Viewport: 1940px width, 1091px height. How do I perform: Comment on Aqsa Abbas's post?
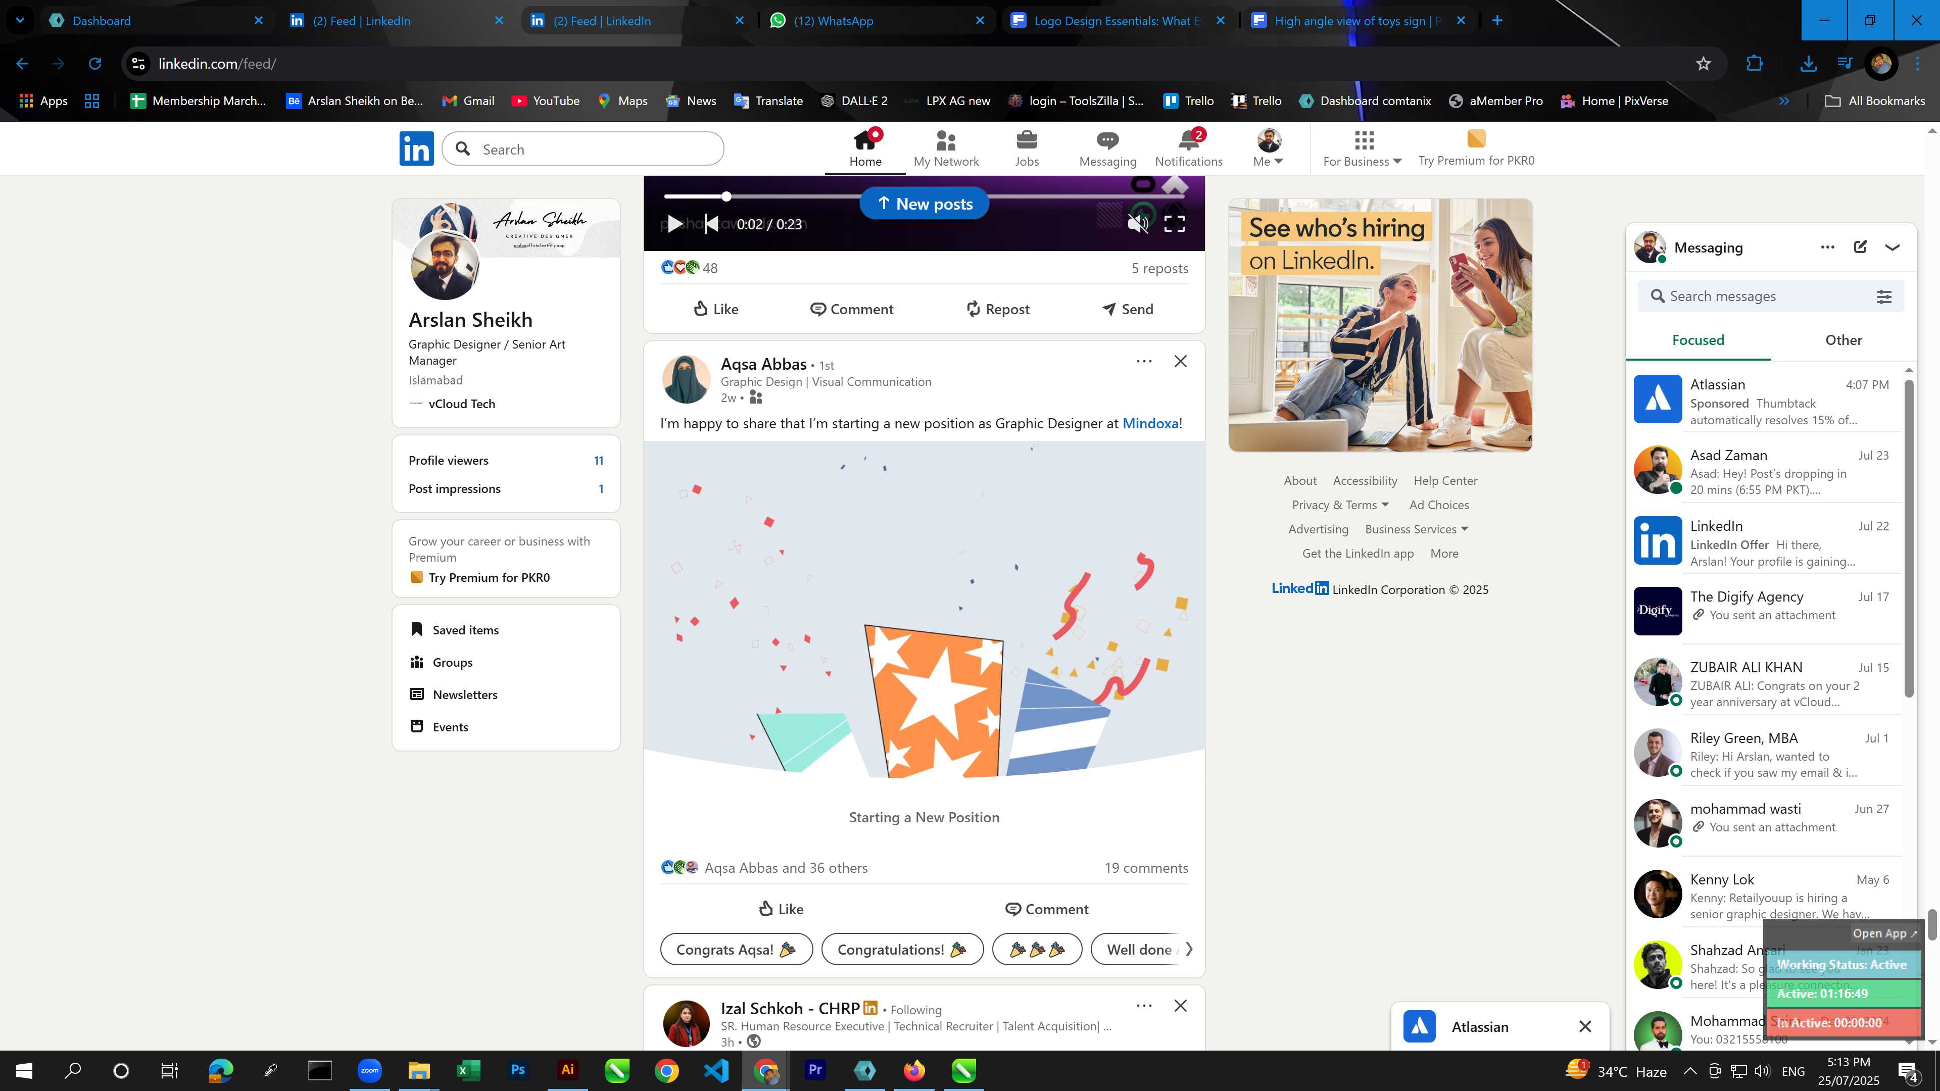click(x=1047, y=909)
